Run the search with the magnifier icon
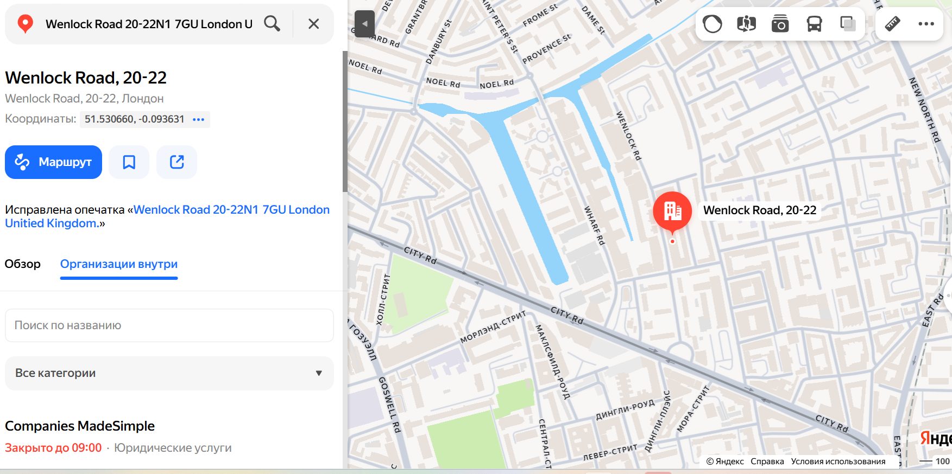 [272, 24]
